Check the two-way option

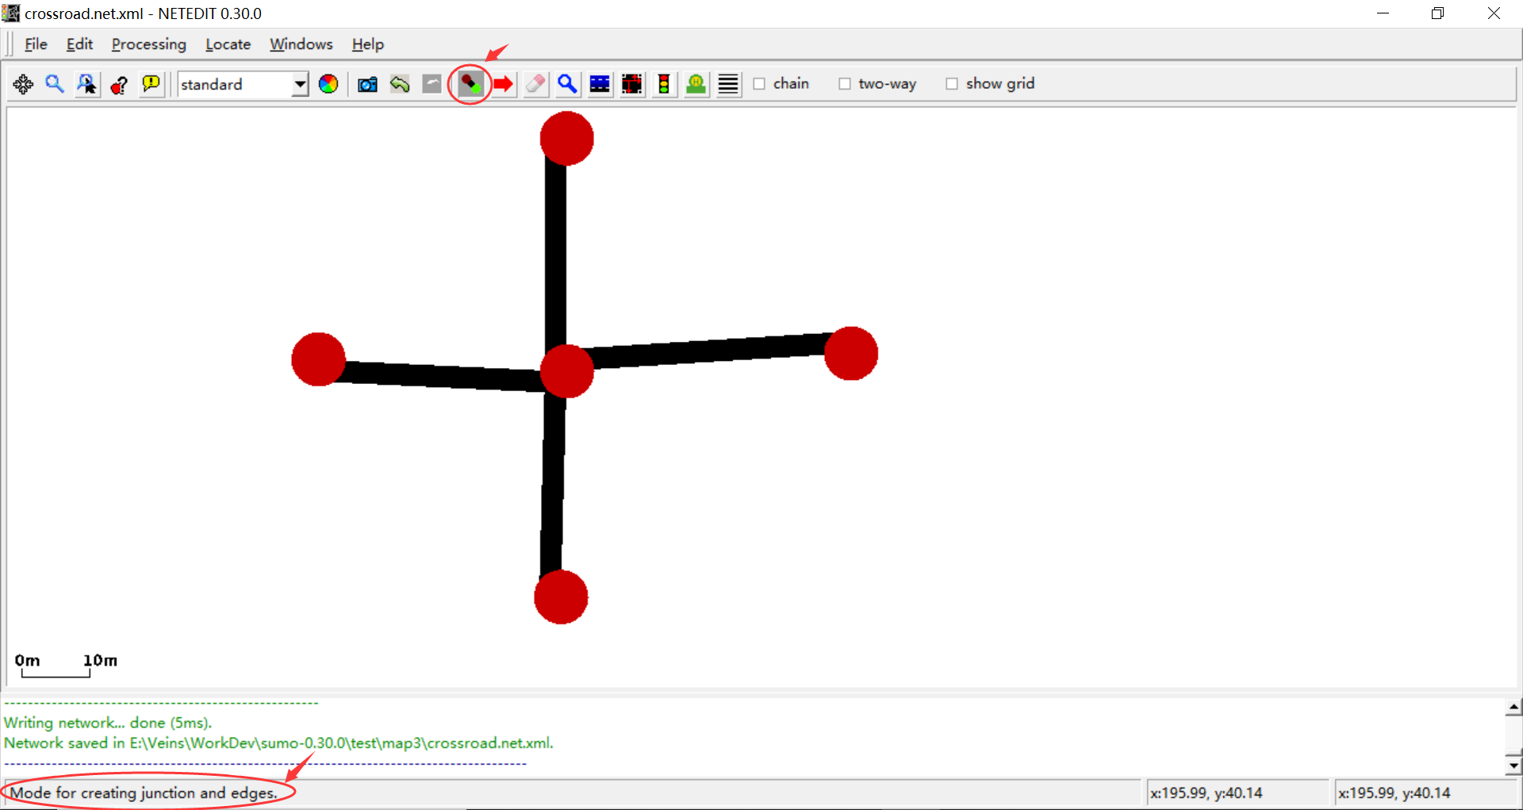(845, 83)
